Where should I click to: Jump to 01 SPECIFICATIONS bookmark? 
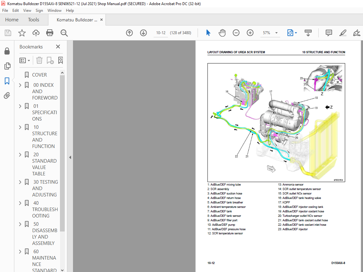click(44, 112)
